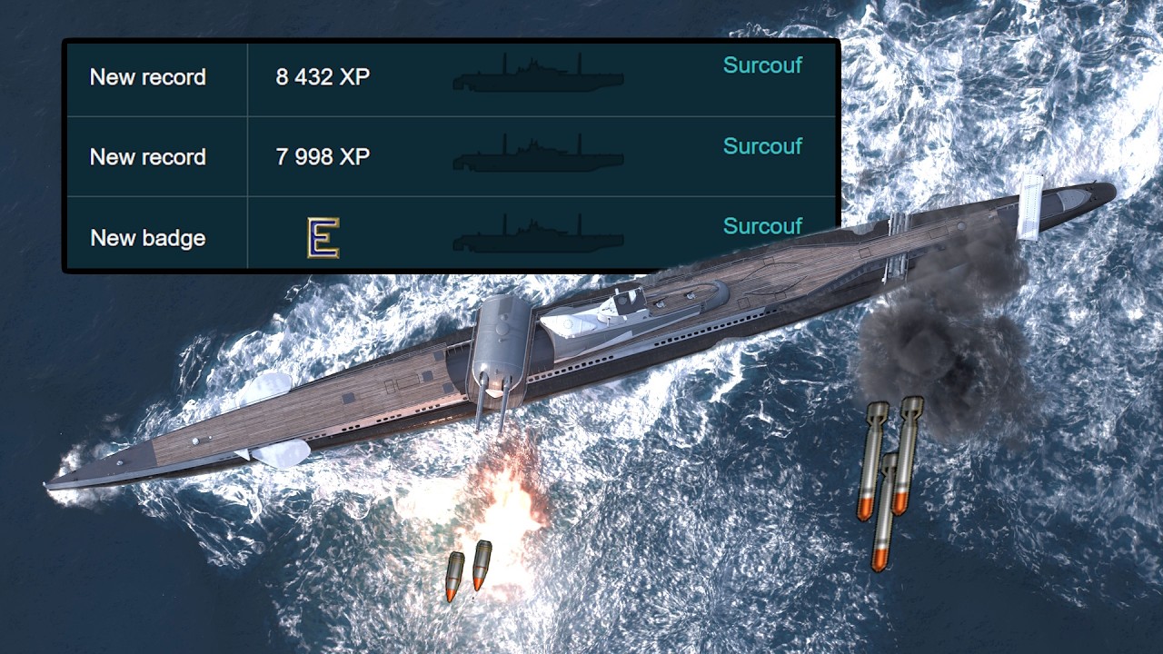Select the submarine silhouette in first row
This screenshot has height=654, width=1163.
pyautogui.click(x=538, y=74)
